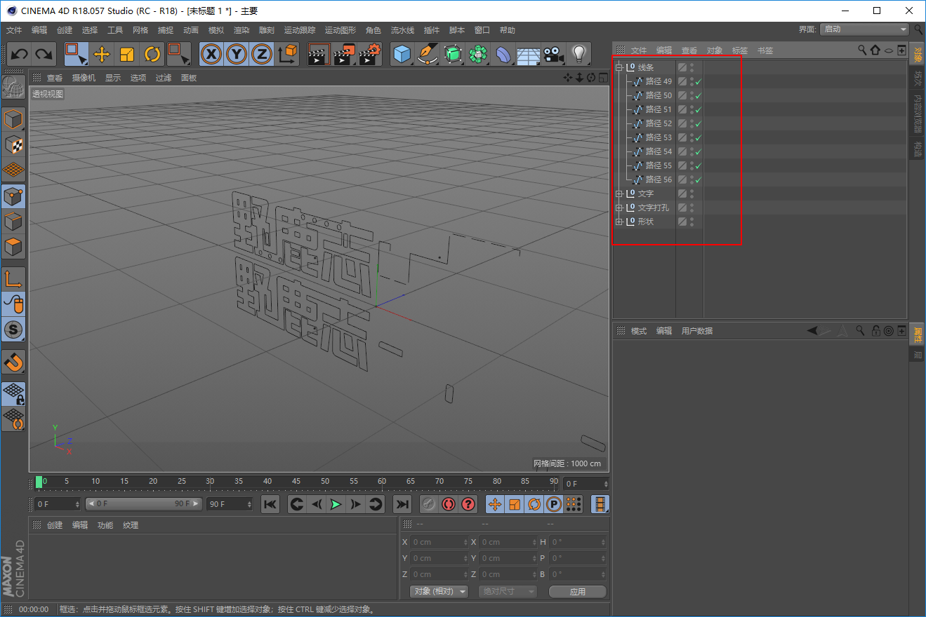Toggle rotation keyframe recording in timeline bar
The image size is (926, 617).
coord(534,504)
